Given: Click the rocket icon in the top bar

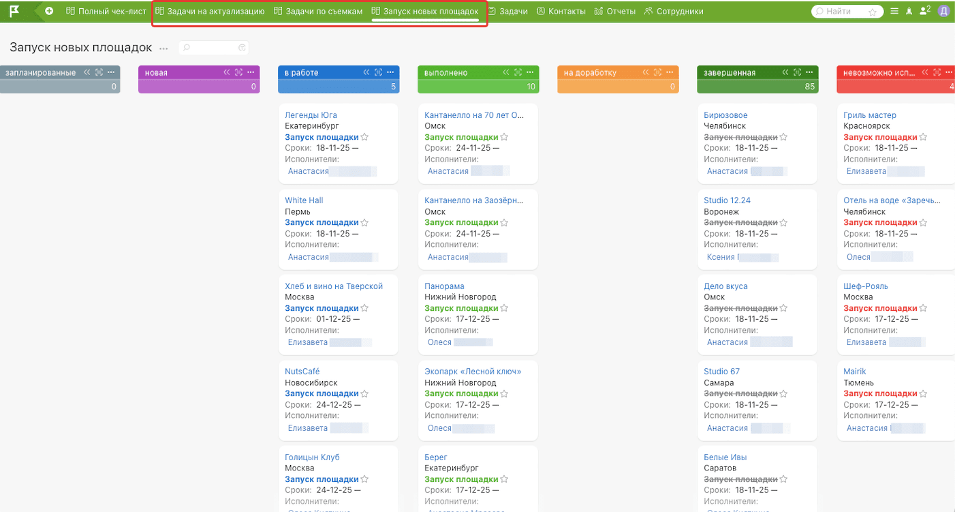Looking at the screenshot, I should coord(909,12).
